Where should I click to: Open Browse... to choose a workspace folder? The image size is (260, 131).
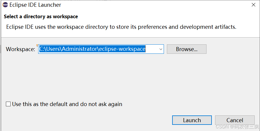coord(187,49)
